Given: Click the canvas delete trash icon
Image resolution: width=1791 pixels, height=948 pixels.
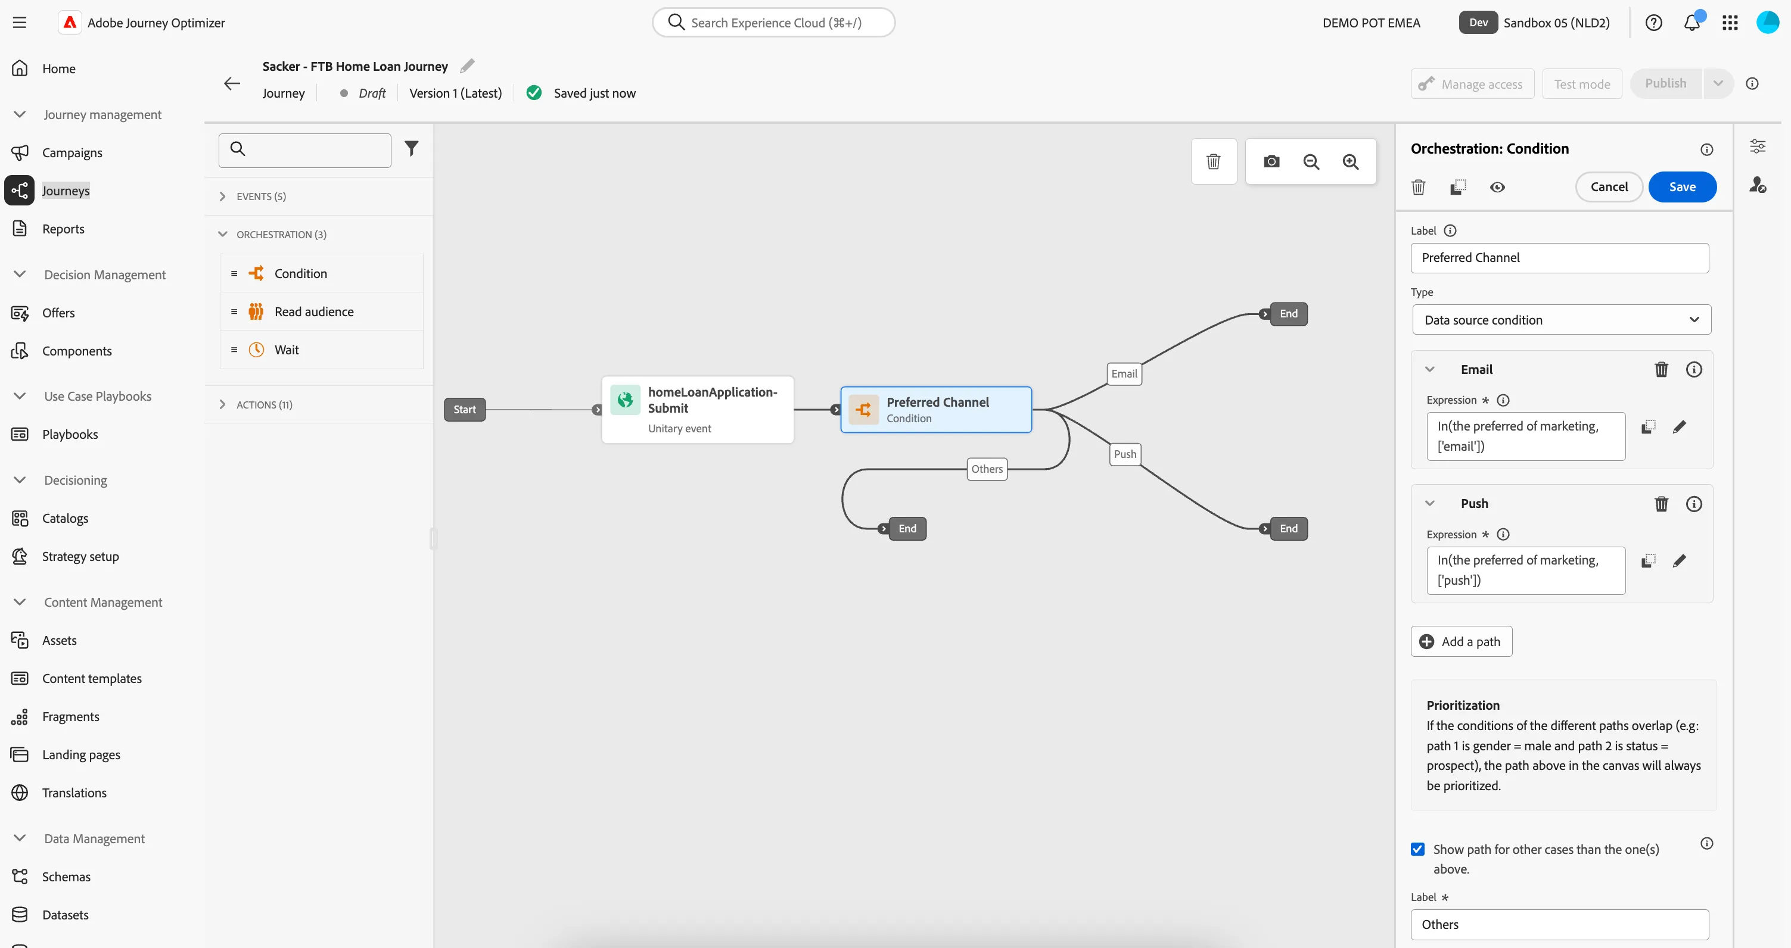Looking at the screenshot, I should [1213, 161].
